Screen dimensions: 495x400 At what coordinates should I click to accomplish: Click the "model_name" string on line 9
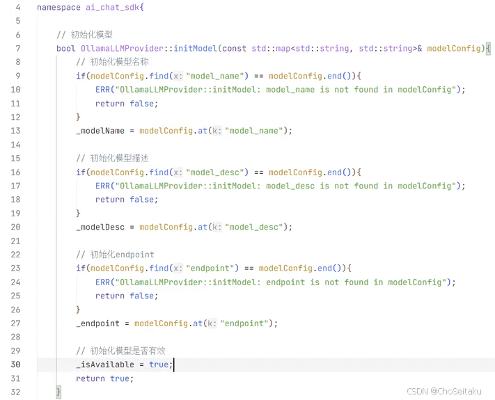tap(214, 76)
